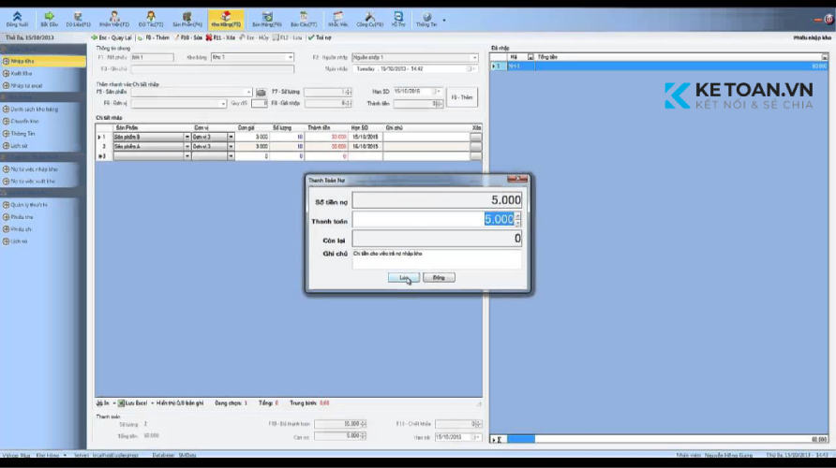Open the Hỗ Trợ support icon
The height and width of the screenshot is (468, 836).
point(398,19)
